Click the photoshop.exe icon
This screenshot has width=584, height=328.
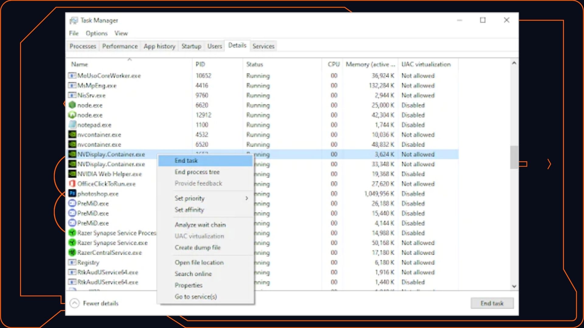pos(72,193)
